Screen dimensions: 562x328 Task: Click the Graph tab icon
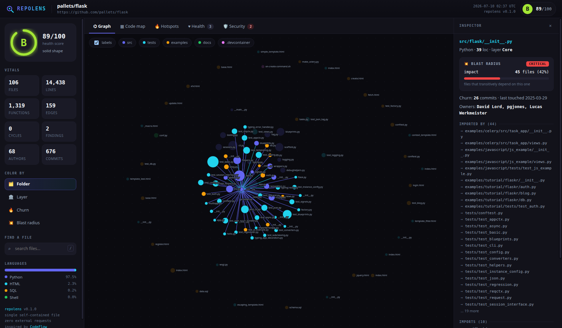point(95,26)
